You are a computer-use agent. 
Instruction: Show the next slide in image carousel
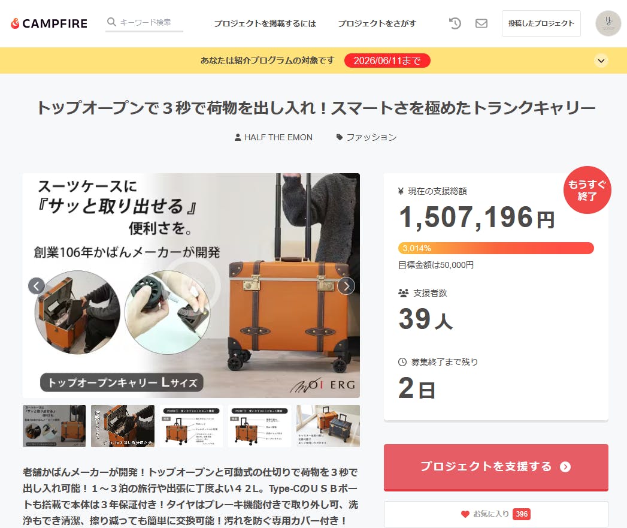pos(346,286)
